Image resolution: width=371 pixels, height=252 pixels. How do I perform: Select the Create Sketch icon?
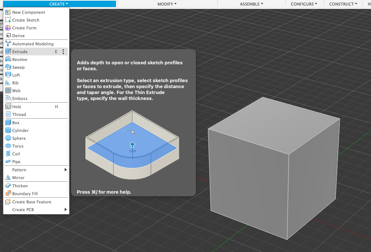(8, 20)
